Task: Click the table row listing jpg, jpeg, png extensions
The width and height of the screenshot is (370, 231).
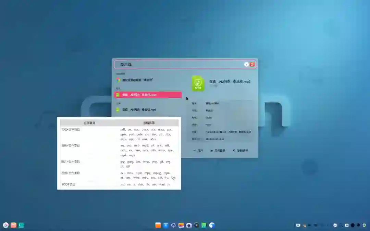Action: tap(119, 164)
